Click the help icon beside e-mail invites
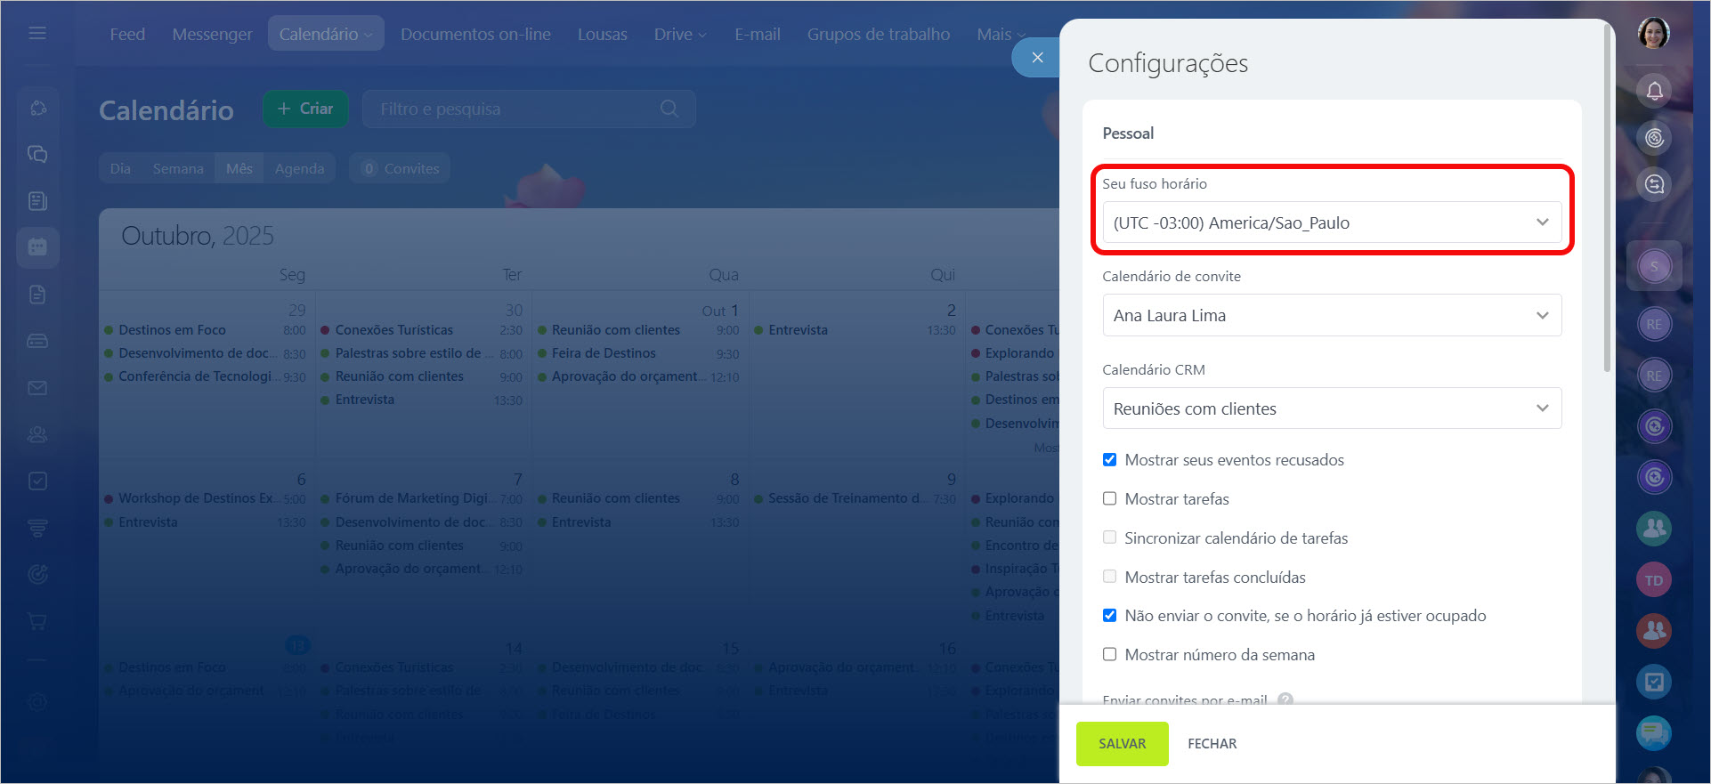This screenshot has height=784, width=1711. pyautogui.click(x=1285, y=700)
